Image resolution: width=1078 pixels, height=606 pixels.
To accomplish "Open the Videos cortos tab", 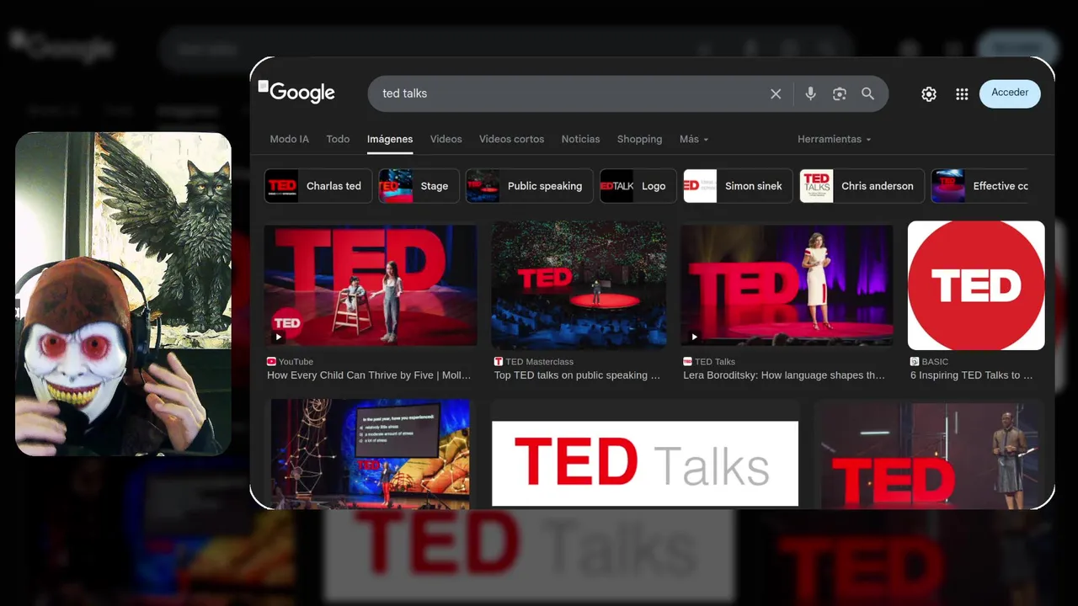I will pos(511,139).
